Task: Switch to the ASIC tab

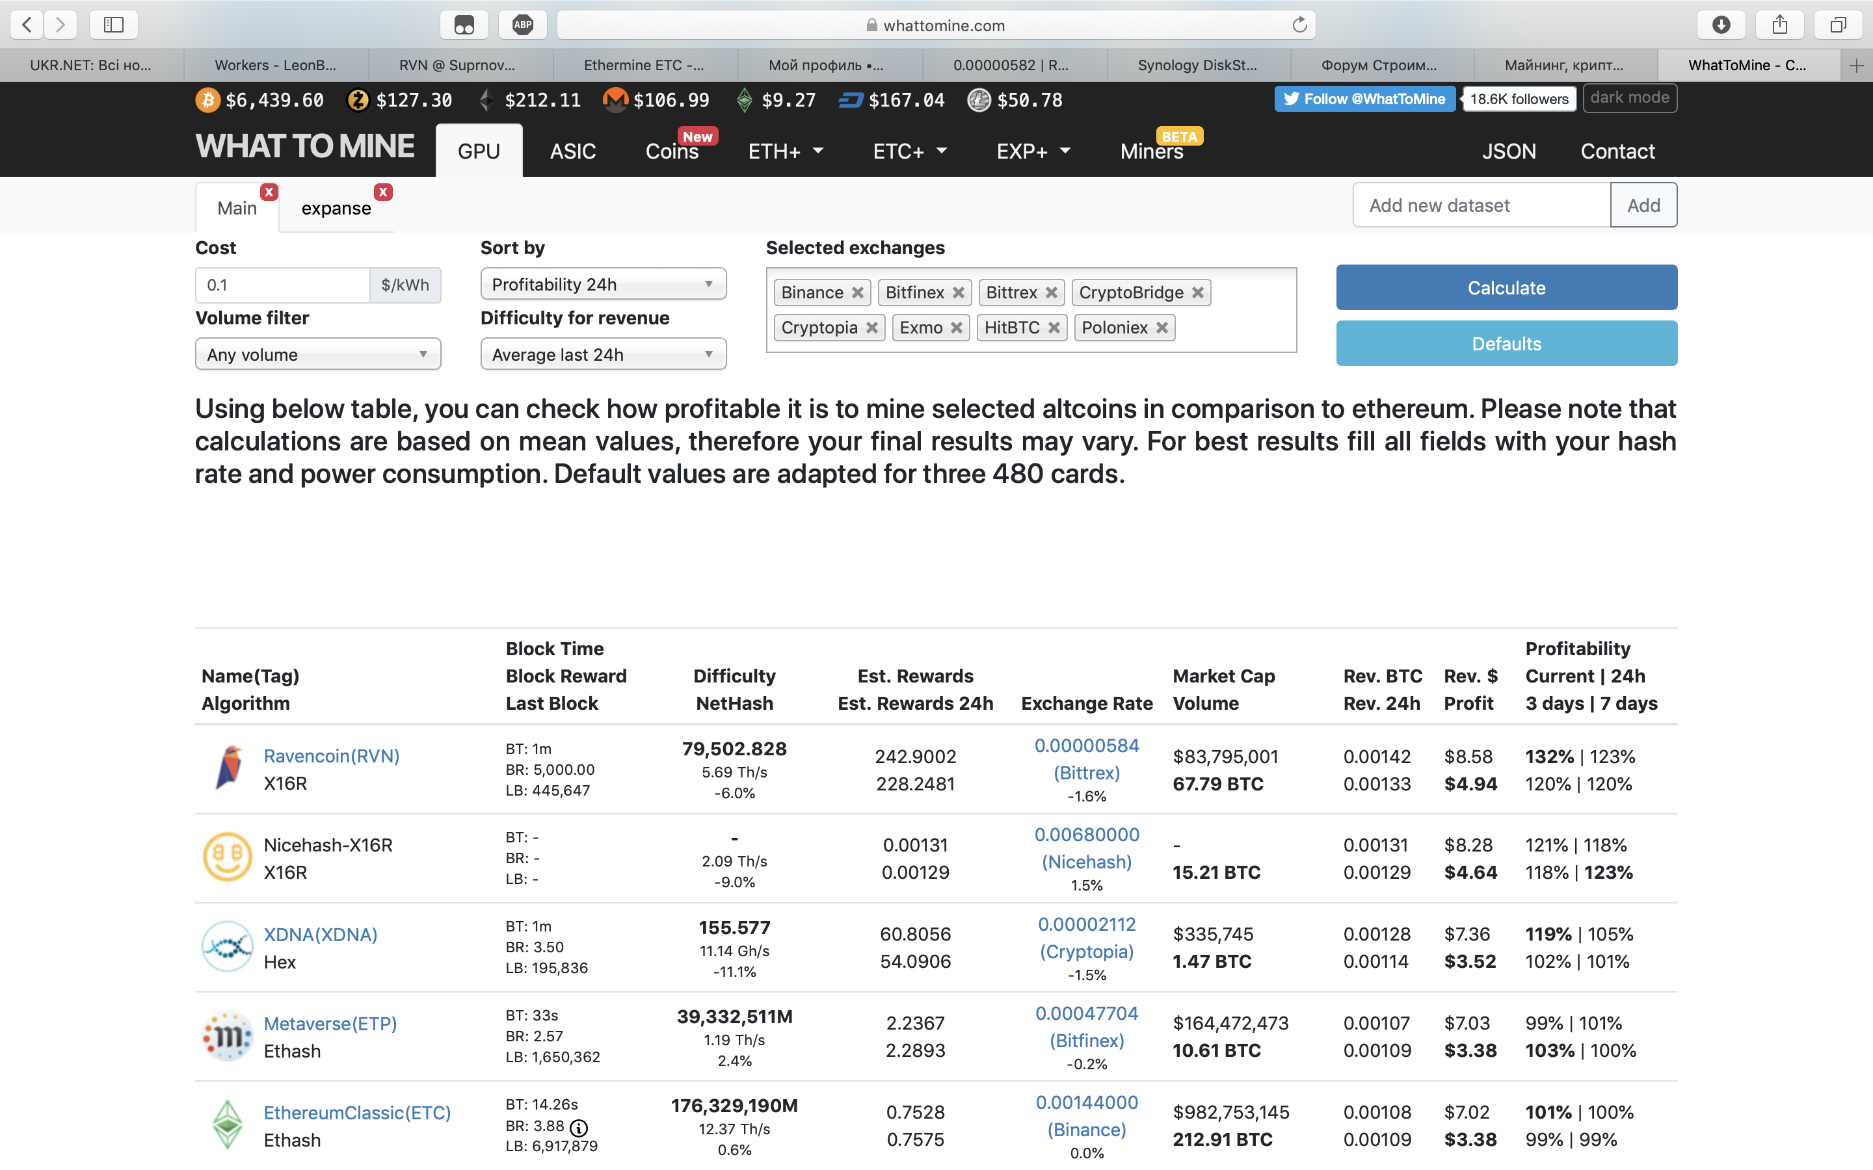Action: point(573,151)
